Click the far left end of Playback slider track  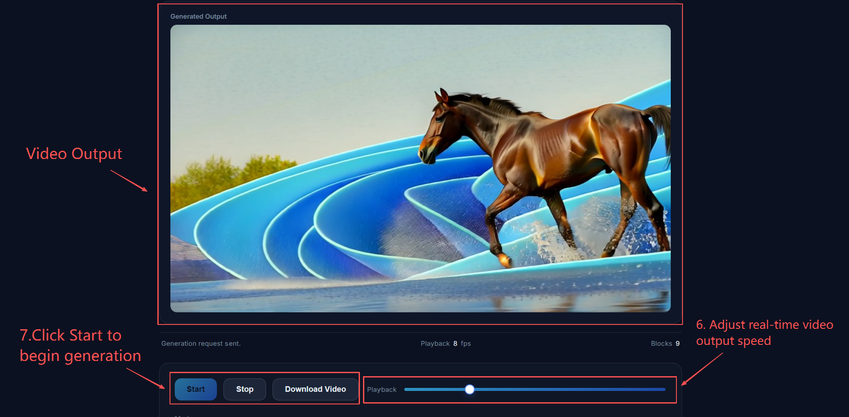click(x=406, y=390)
